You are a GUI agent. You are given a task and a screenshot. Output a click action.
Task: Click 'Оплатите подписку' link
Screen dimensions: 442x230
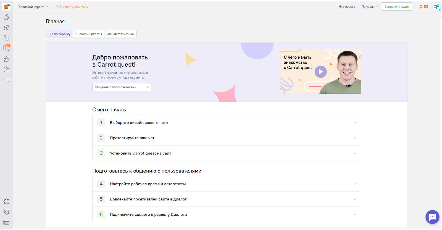pyautogui.click(x=72, y=7)
